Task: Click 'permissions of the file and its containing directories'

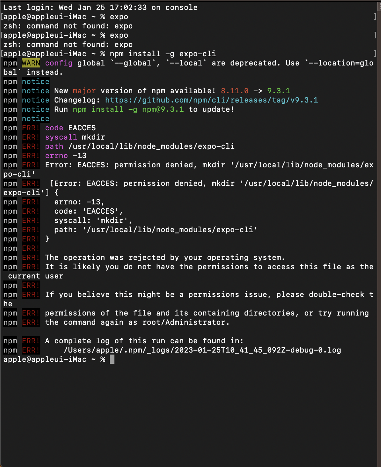Action: (172, 313)
